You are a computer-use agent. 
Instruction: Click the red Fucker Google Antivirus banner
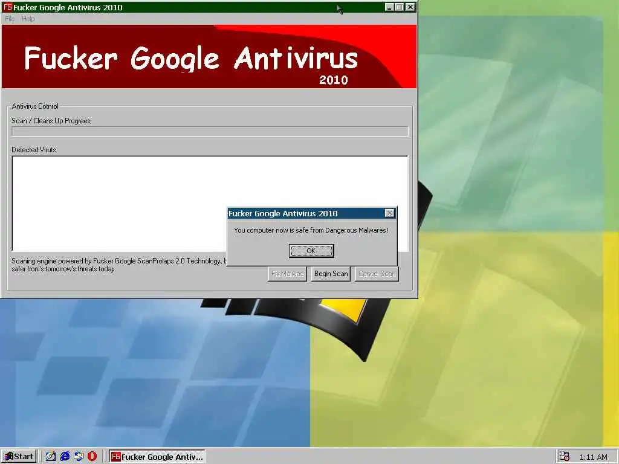click(209, 56)
